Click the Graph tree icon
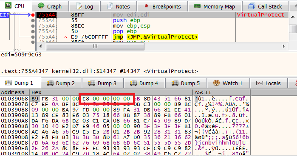This screenshot has height=156, width=297. [41, 6]
